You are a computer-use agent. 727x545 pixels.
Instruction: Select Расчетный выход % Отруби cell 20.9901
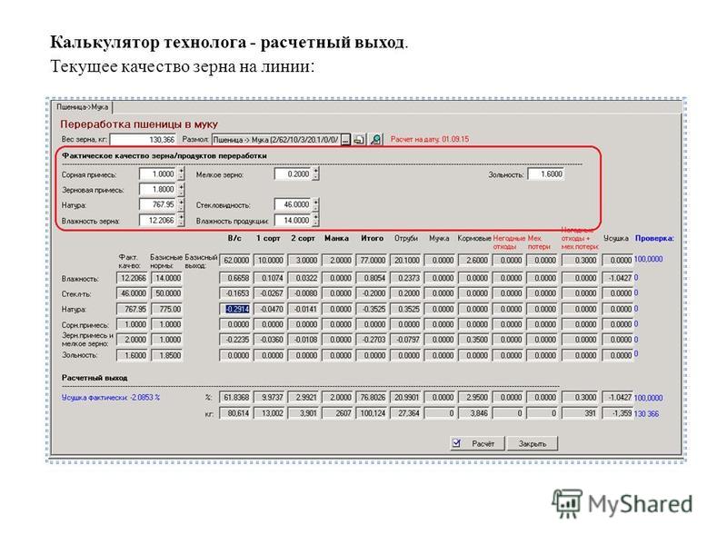[406, 398]
